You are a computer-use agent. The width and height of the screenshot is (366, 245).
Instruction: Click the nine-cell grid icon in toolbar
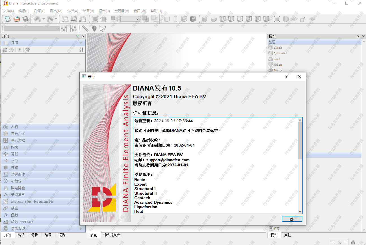coord(114,19)
